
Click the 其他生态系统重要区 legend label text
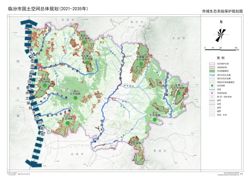click(226, 82)
